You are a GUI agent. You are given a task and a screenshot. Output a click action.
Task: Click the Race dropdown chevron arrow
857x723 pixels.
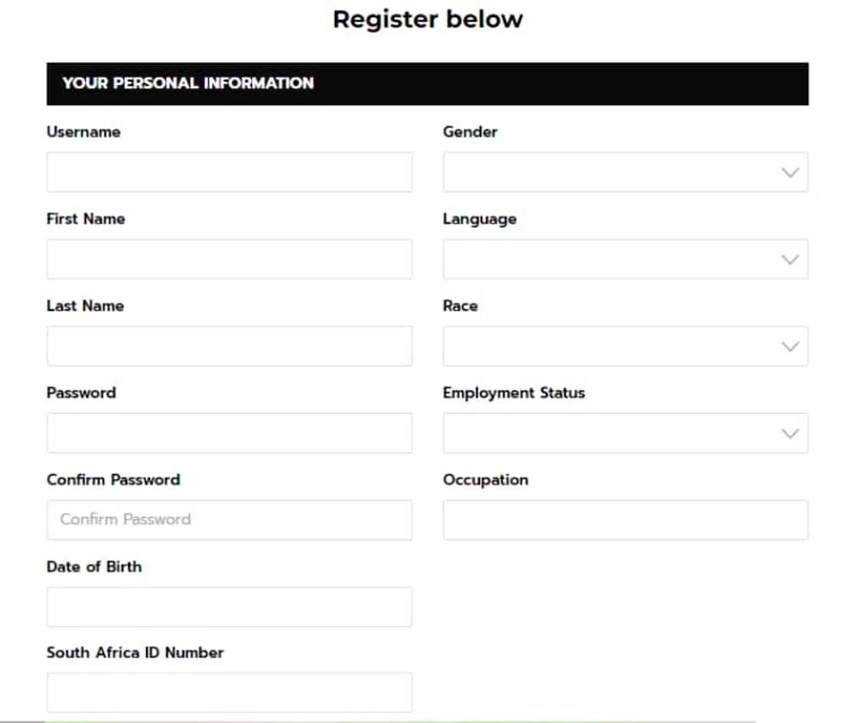click(x=790, y=346)
